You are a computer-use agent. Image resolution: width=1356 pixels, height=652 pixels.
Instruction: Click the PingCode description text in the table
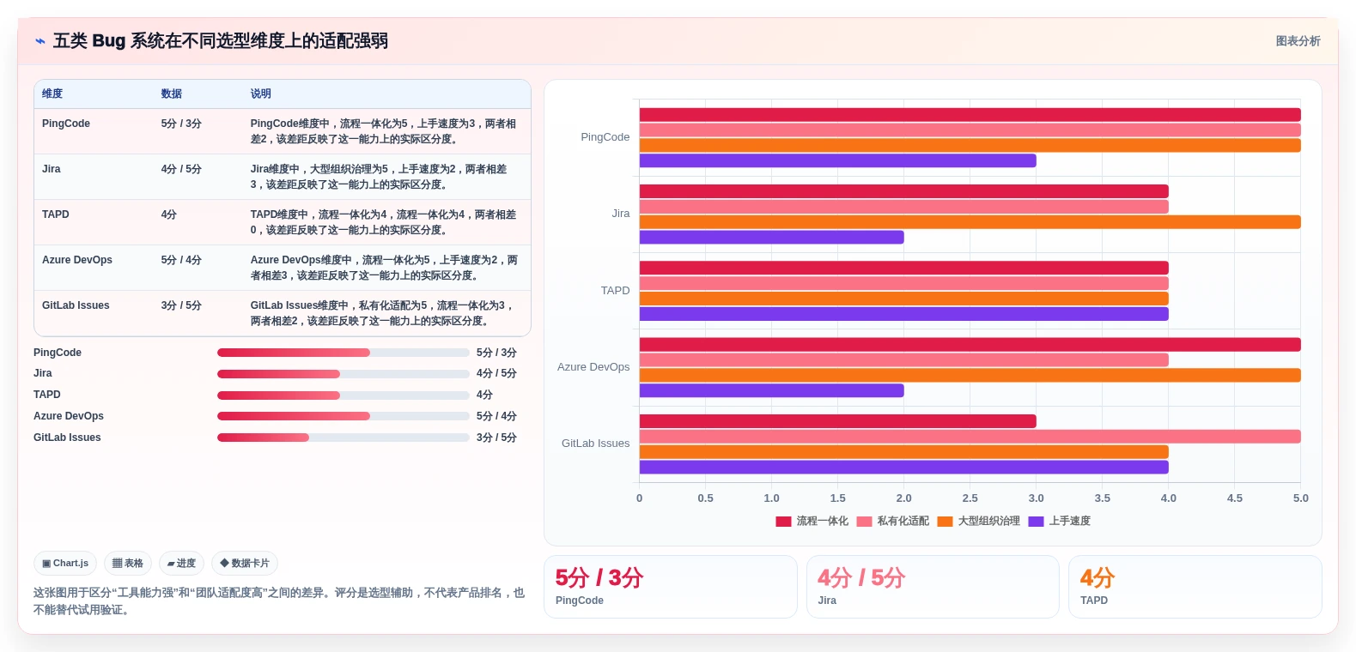point(384,131)
